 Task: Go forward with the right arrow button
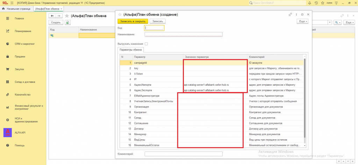(x=59, y=16)
